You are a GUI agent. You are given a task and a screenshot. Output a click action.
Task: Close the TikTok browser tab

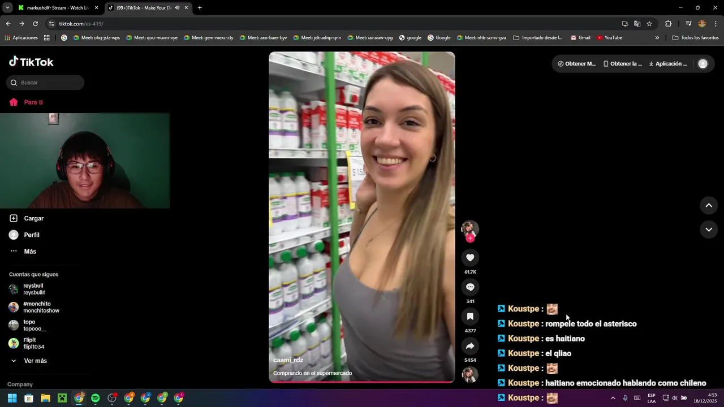(x=186, y=8)
